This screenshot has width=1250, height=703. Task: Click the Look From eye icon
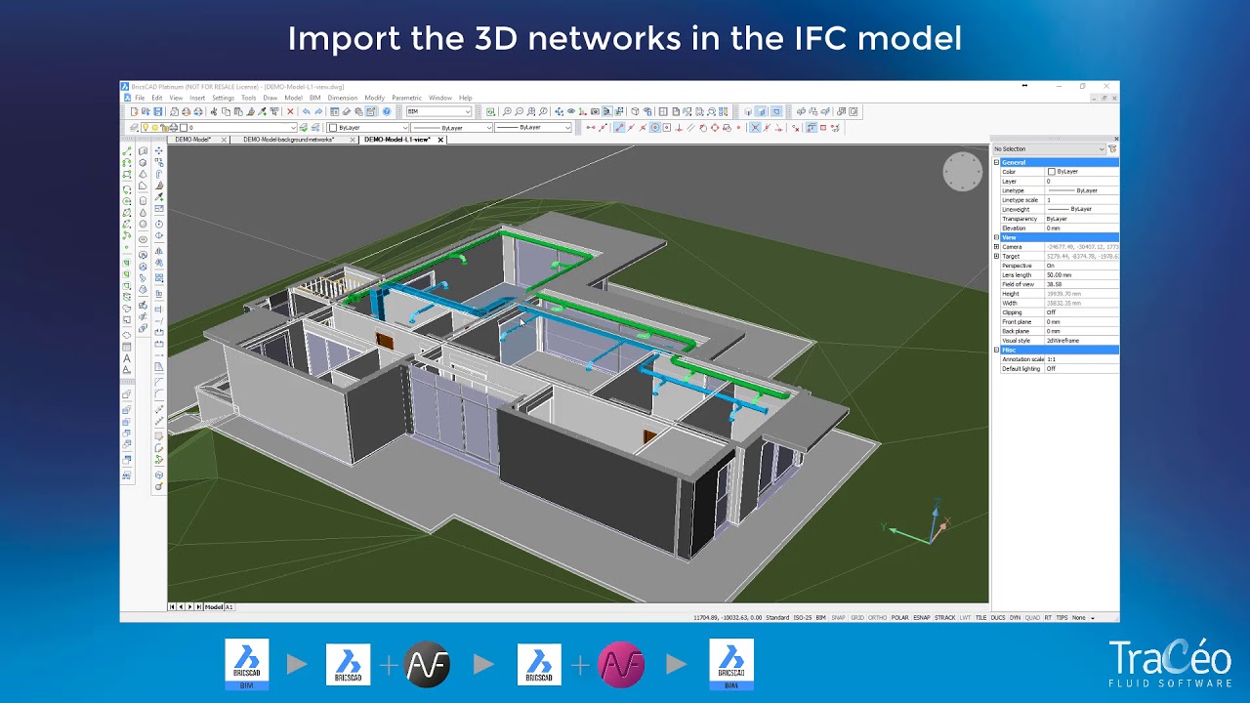571,111
